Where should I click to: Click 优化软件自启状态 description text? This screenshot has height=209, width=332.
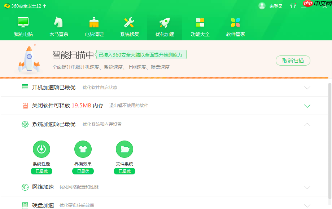pyautogui.click(x=100, y=88)
